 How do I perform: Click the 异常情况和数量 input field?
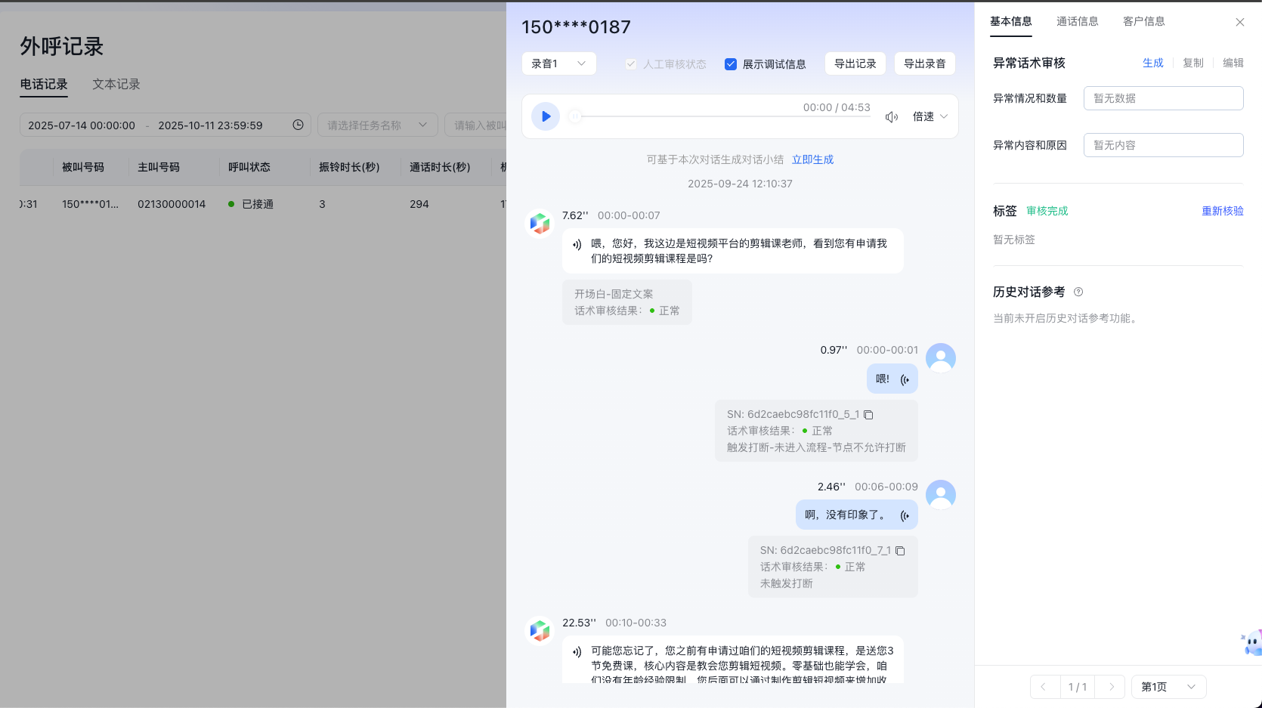pos(1163,98)
